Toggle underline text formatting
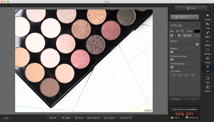Image resolution: width=214 pixels, height=122 pixels. click(x=190, y=36)
